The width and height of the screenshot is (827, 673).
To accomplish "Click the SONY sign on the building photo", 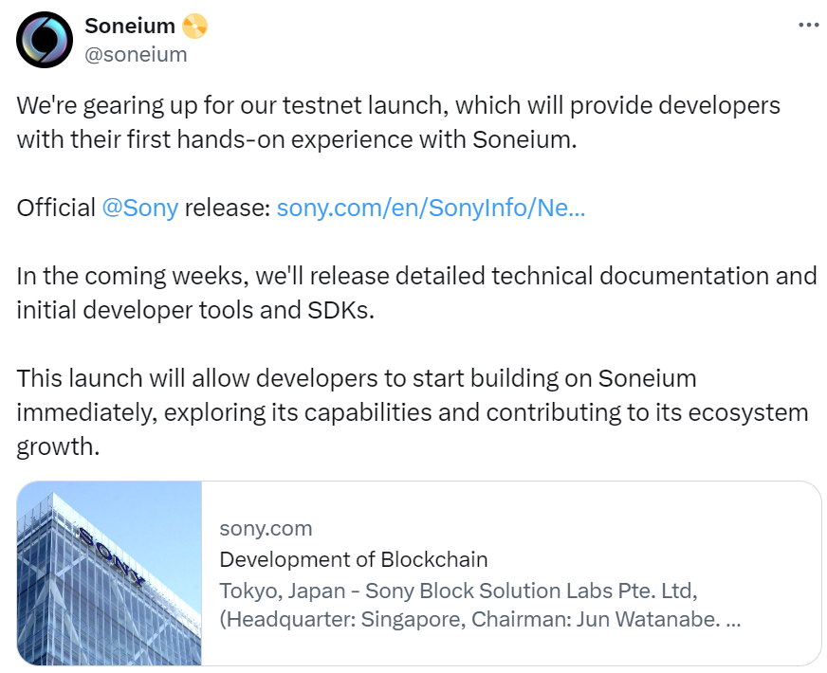I will [x=111, y=556].
